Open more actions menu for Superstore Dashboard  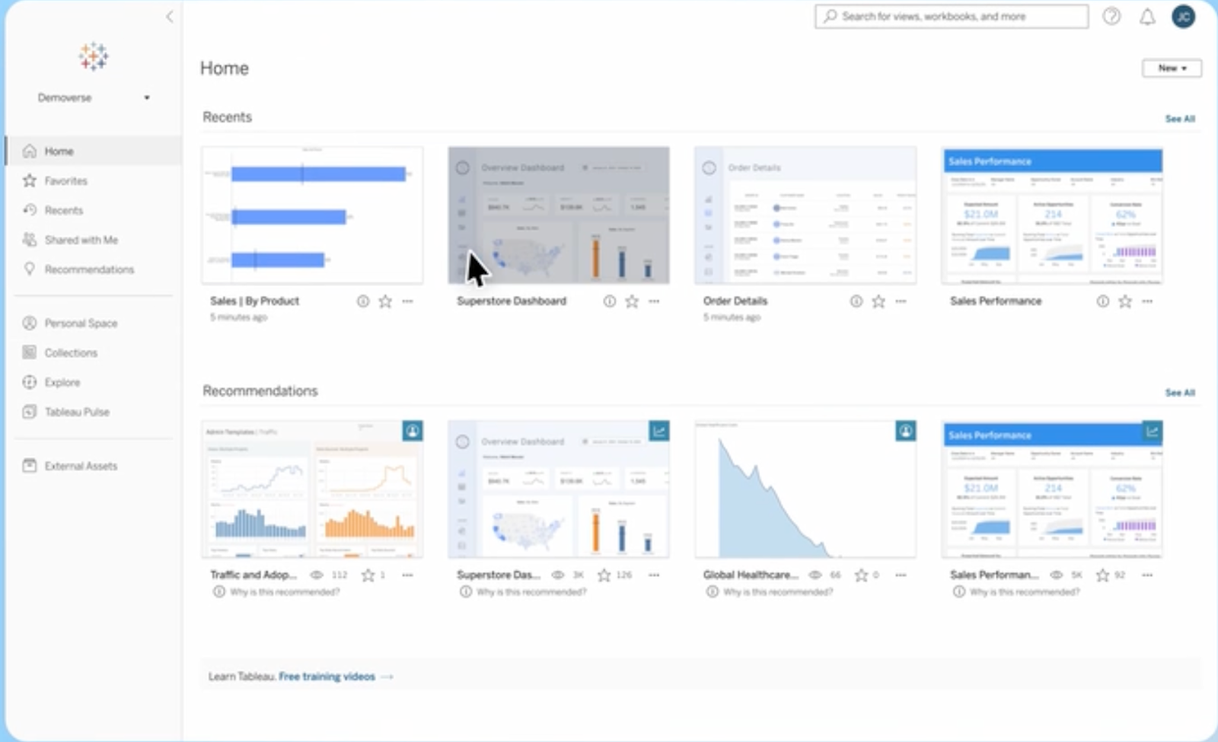[x=654, y=301]
